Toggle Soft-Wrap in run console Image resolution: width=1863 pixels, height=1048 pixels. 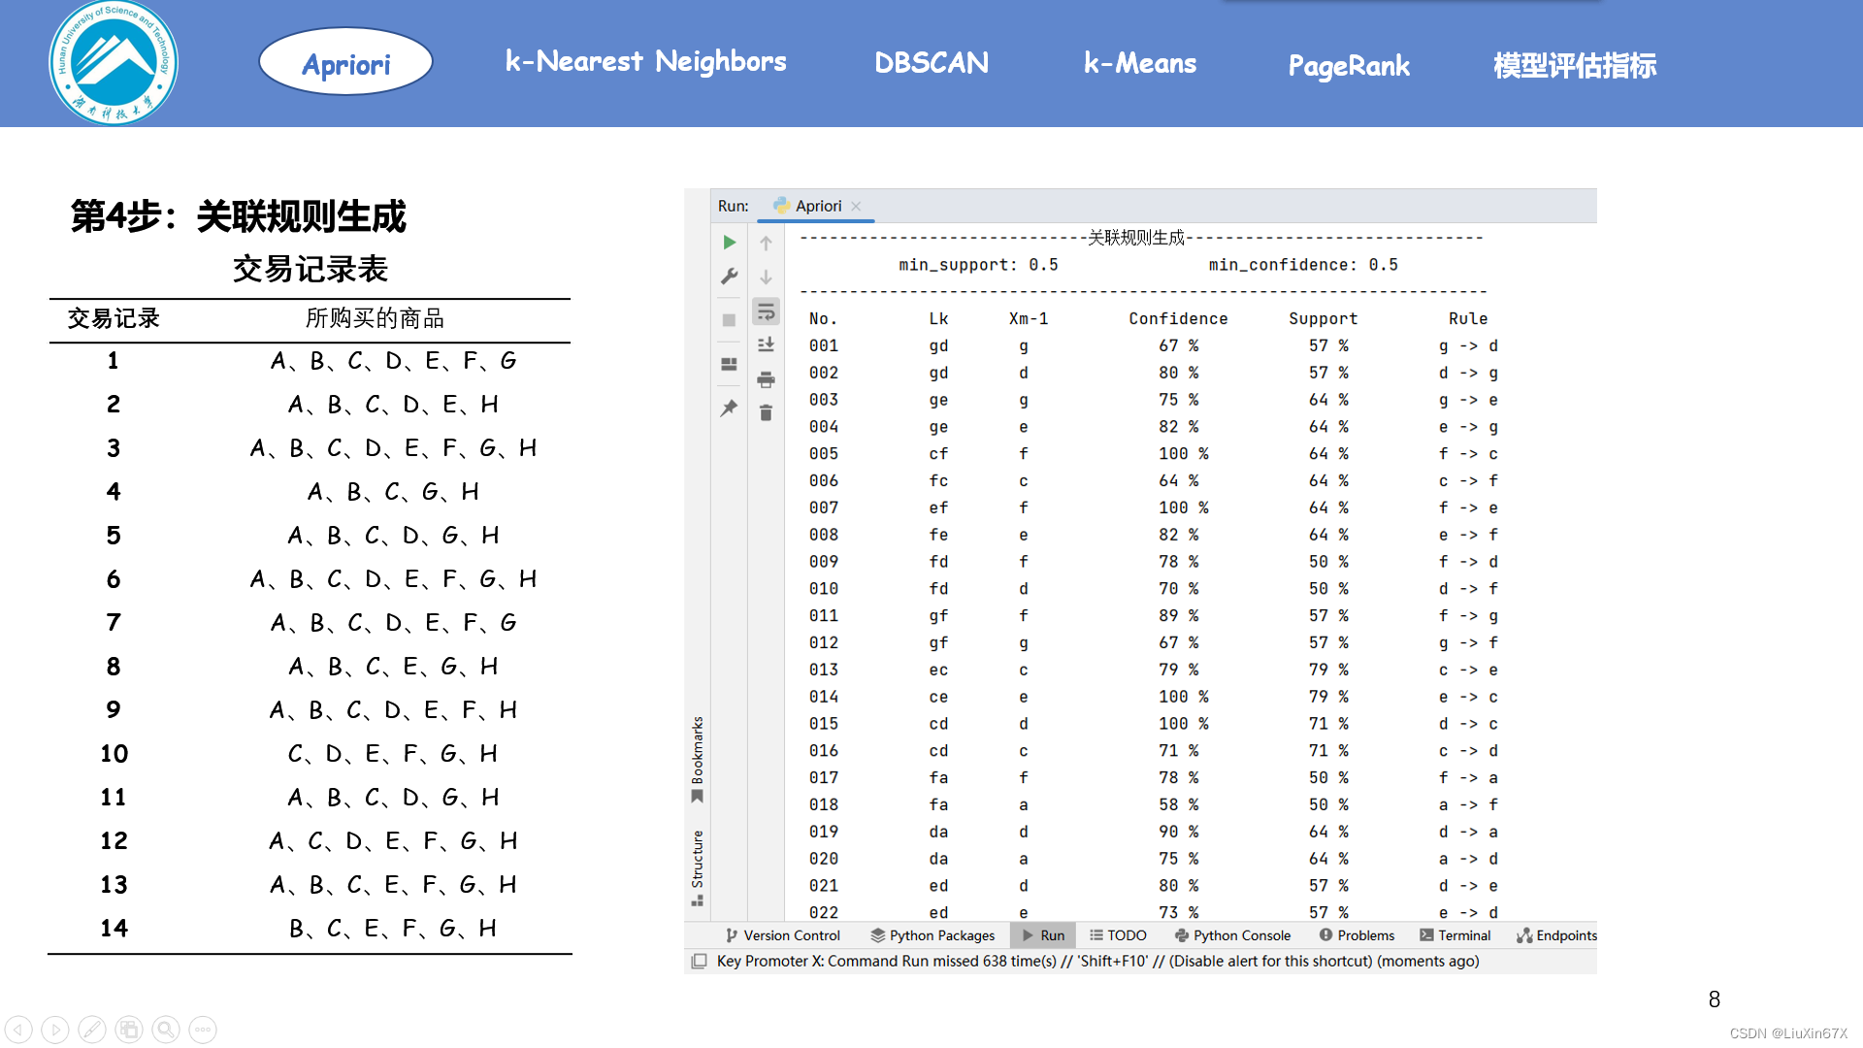[x=766, y=311]
